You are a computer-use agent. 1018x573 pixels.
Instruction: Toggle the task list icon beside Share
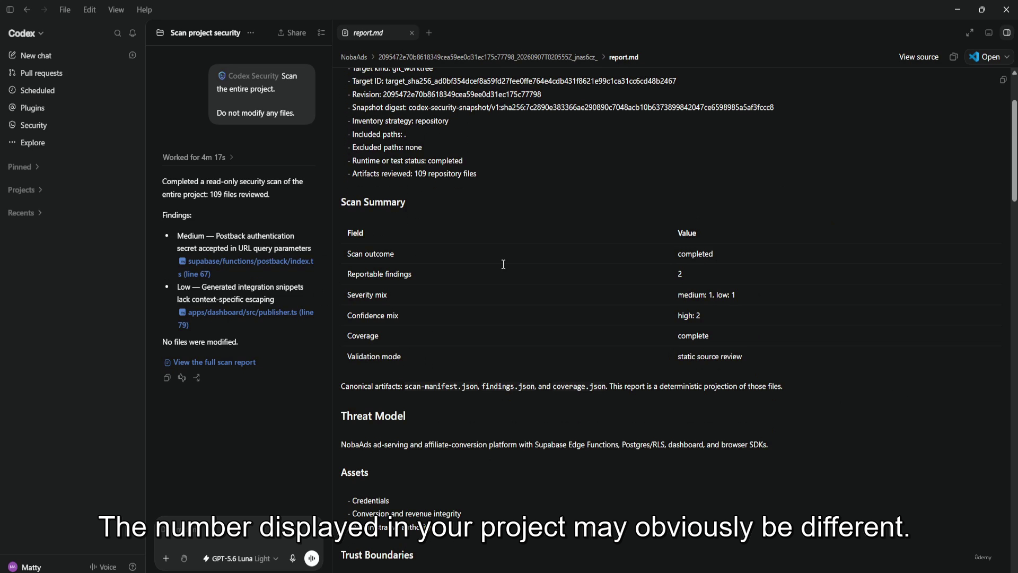(x=321, y=33)
